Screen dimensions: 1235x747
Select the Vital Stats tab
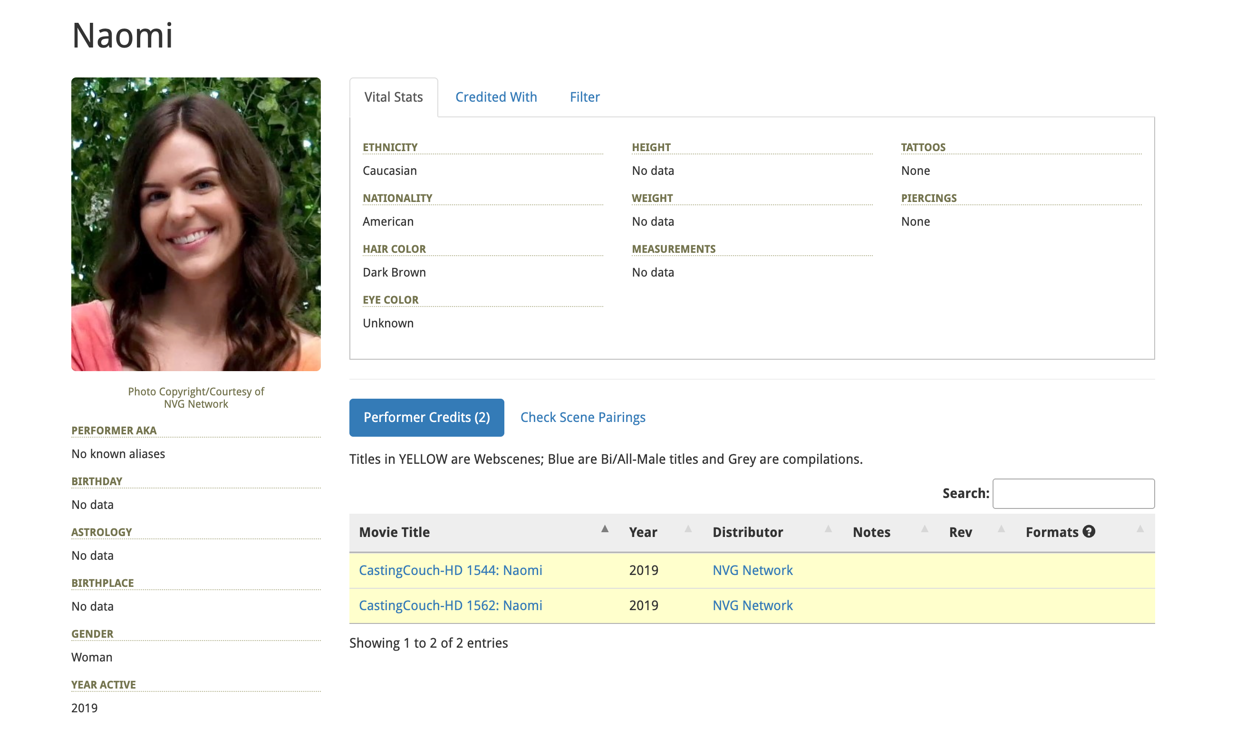click(x=394, y=96)
